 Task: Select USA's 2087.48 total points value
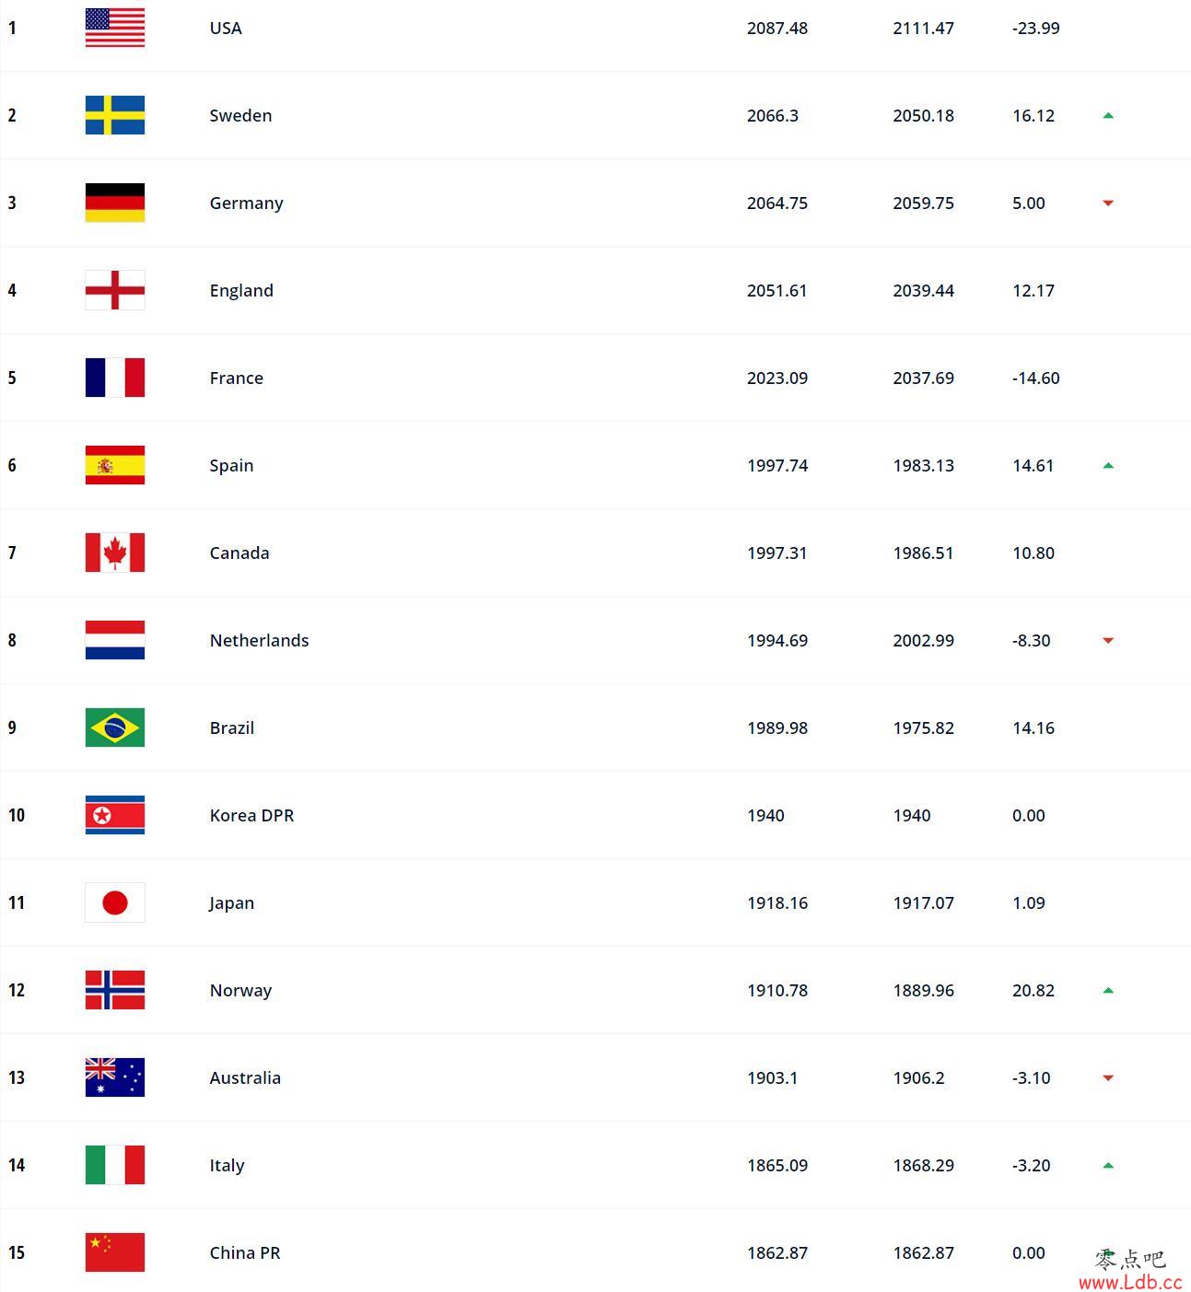click(777, 28)
